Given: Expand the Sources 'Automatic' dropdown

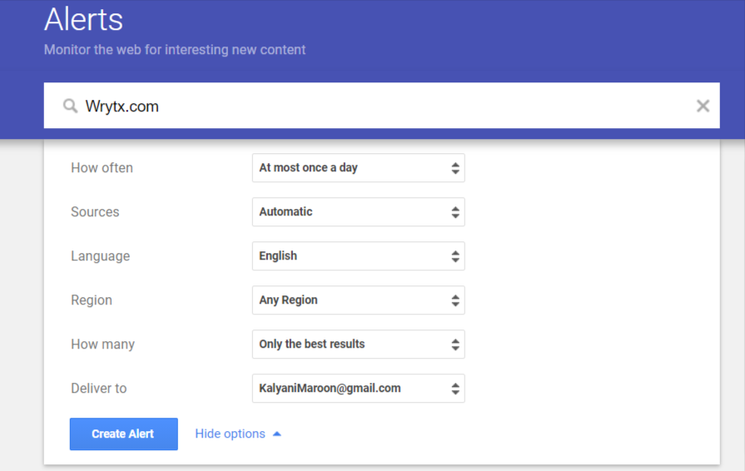Looking at the screenshot, I should 358,212.
